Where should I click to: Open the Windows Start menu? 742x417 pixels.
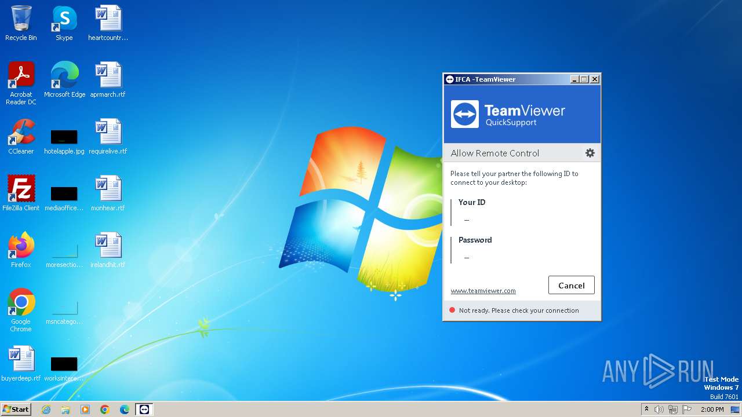(x=16, y=409)
